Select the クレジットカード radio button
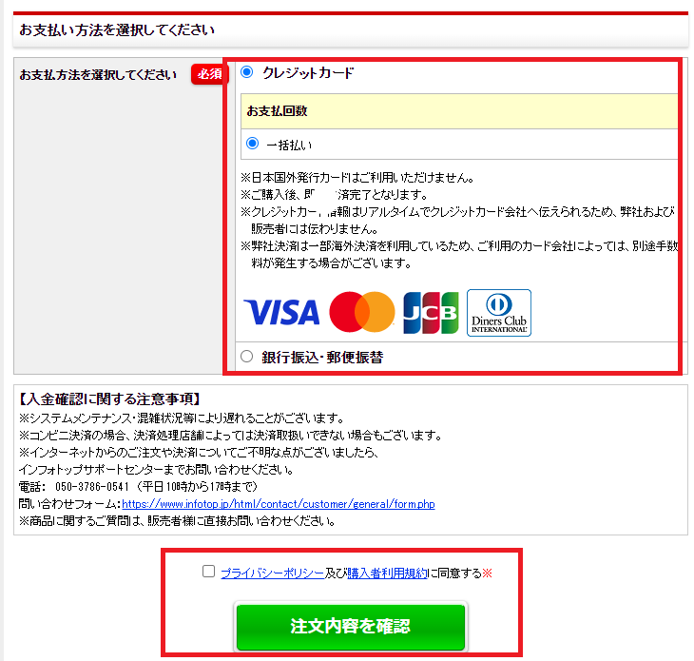The image size is (694, 661). click(247, 71)
